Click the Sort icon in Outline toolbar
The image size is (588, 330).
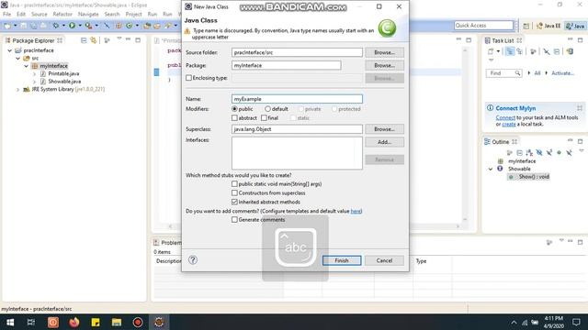click(529, 153)
